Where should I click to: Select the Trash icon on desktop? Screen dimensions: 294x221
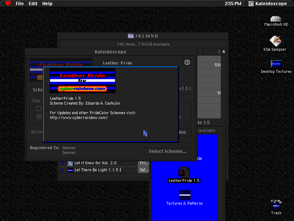tap(276, 205)
